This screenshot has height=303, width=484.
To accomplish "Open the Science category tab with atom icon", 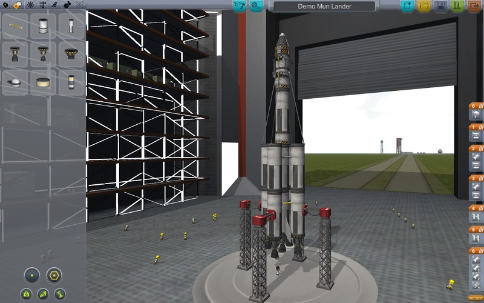I will coord(80,5).
